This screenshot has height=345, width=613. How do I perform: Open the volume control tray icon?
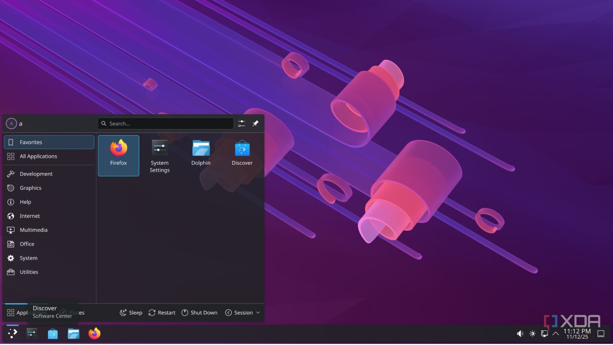click(x=520, y=334)
